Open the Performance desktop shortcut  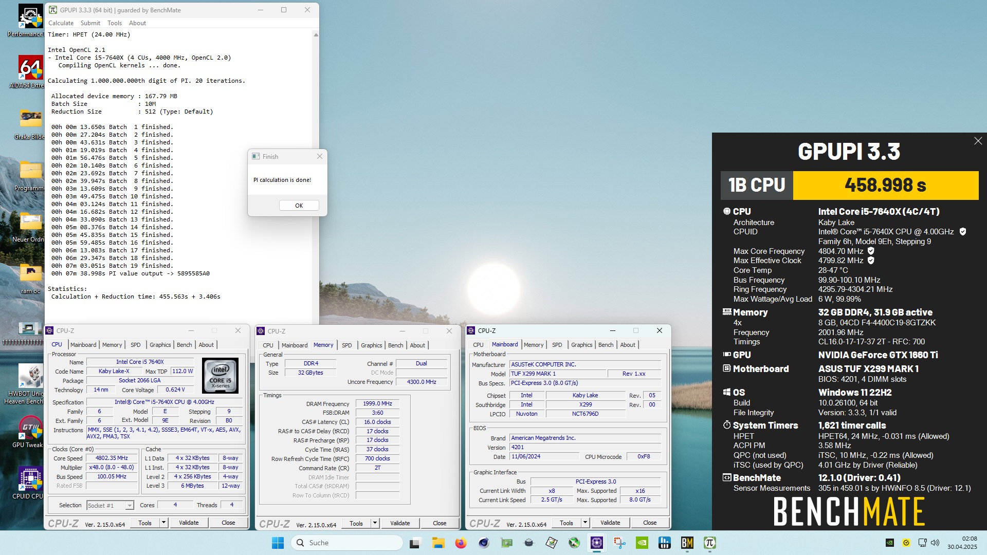(30, 21)
